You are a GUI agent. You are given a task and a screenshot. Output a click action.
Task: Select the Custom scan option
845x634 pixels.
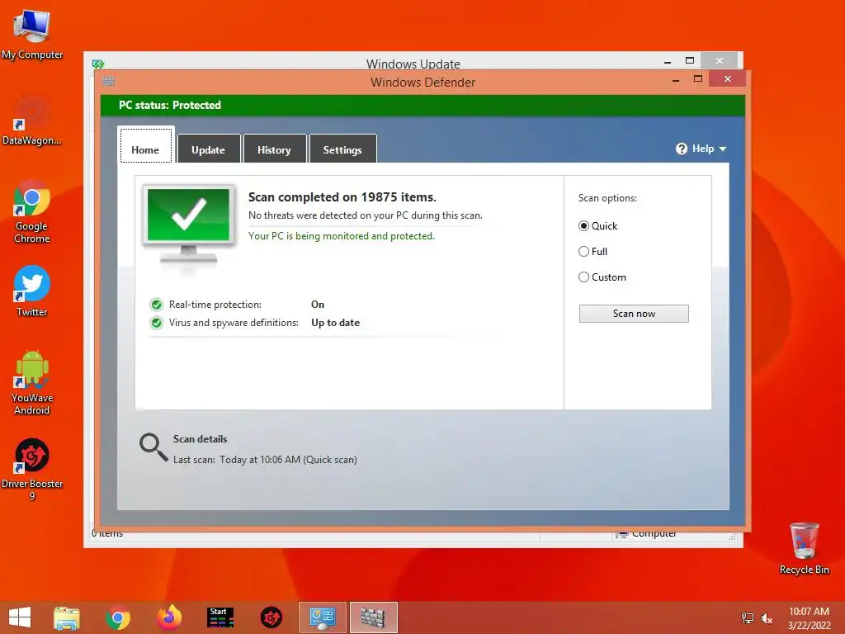(583, 277)
